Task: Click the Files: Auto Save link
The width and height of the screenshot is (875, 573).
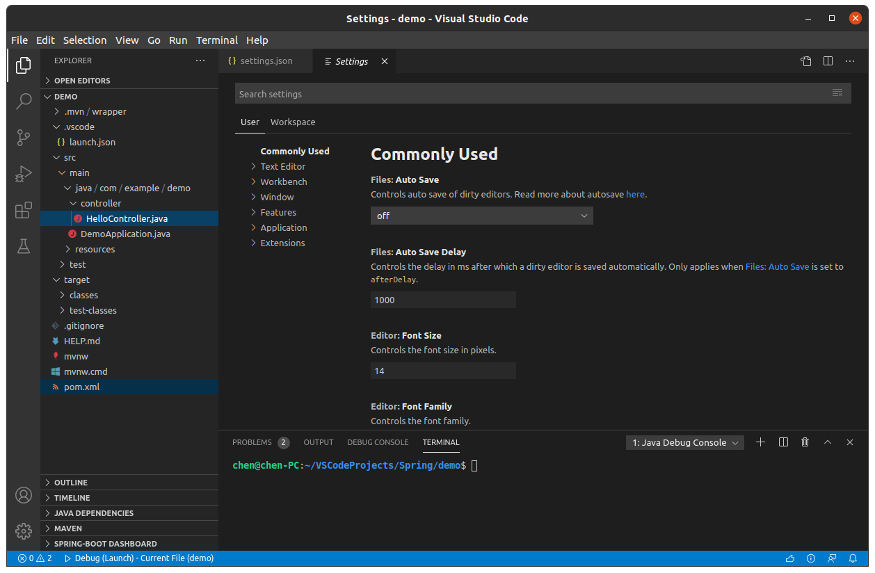Action: click(x=777, y=266)
